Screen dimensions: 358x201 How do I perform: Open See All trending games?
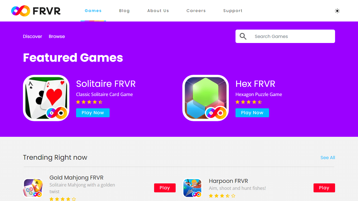[328, 157]
